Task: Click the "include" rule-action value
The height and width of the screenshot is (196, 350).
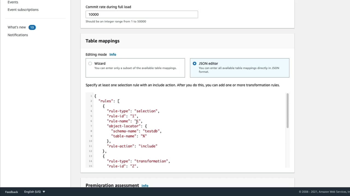Action: (148, 146)
